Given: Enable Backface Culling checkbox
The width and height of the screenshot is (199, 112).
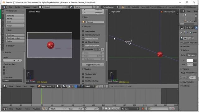Looking at the screenshot, I should pos(83,81).
